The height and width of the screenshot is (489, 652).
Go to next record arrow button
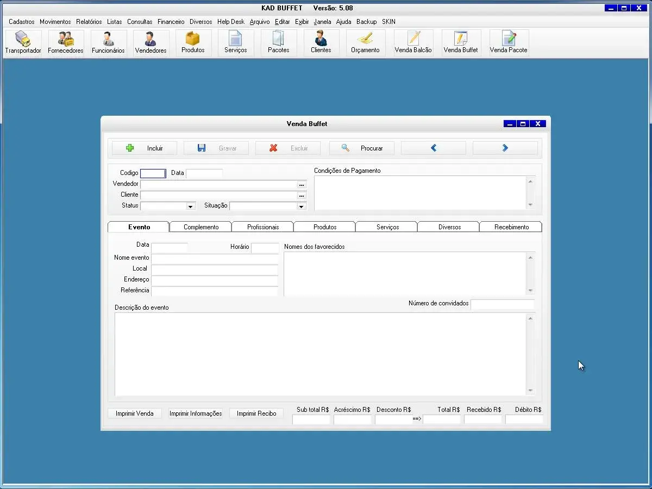click(505, 148)
